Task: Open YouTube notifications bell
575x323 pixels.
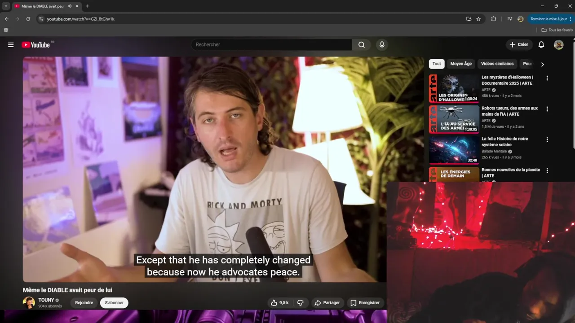Action: (x=541, y=45)
